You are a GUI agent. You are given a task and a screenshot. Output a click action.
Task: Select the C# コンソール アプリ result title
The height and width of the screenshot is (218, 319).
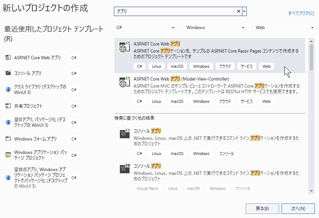(x=147, y=131)
